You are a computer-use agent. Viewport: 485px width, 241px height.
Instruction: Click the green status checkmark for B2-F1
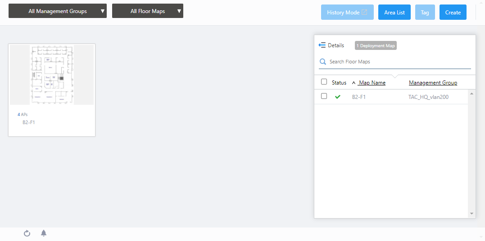tap(338, 97)
